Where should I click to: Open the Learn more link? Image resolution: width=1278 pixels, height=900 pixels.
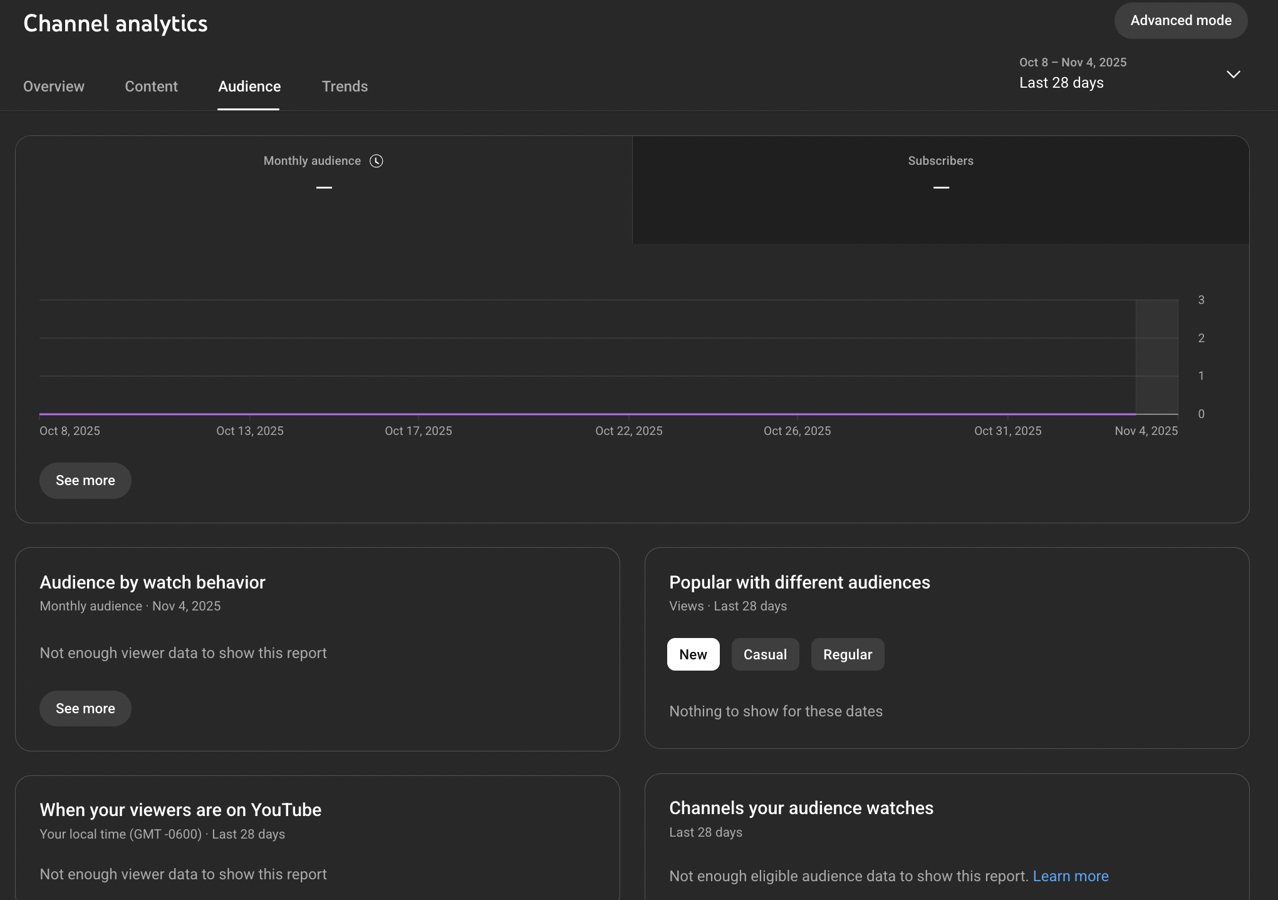point(1070,876)
